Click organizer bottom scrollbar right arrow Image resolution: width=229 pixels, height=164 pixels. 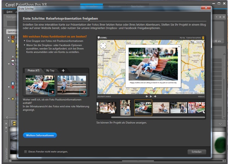[225, 161]
